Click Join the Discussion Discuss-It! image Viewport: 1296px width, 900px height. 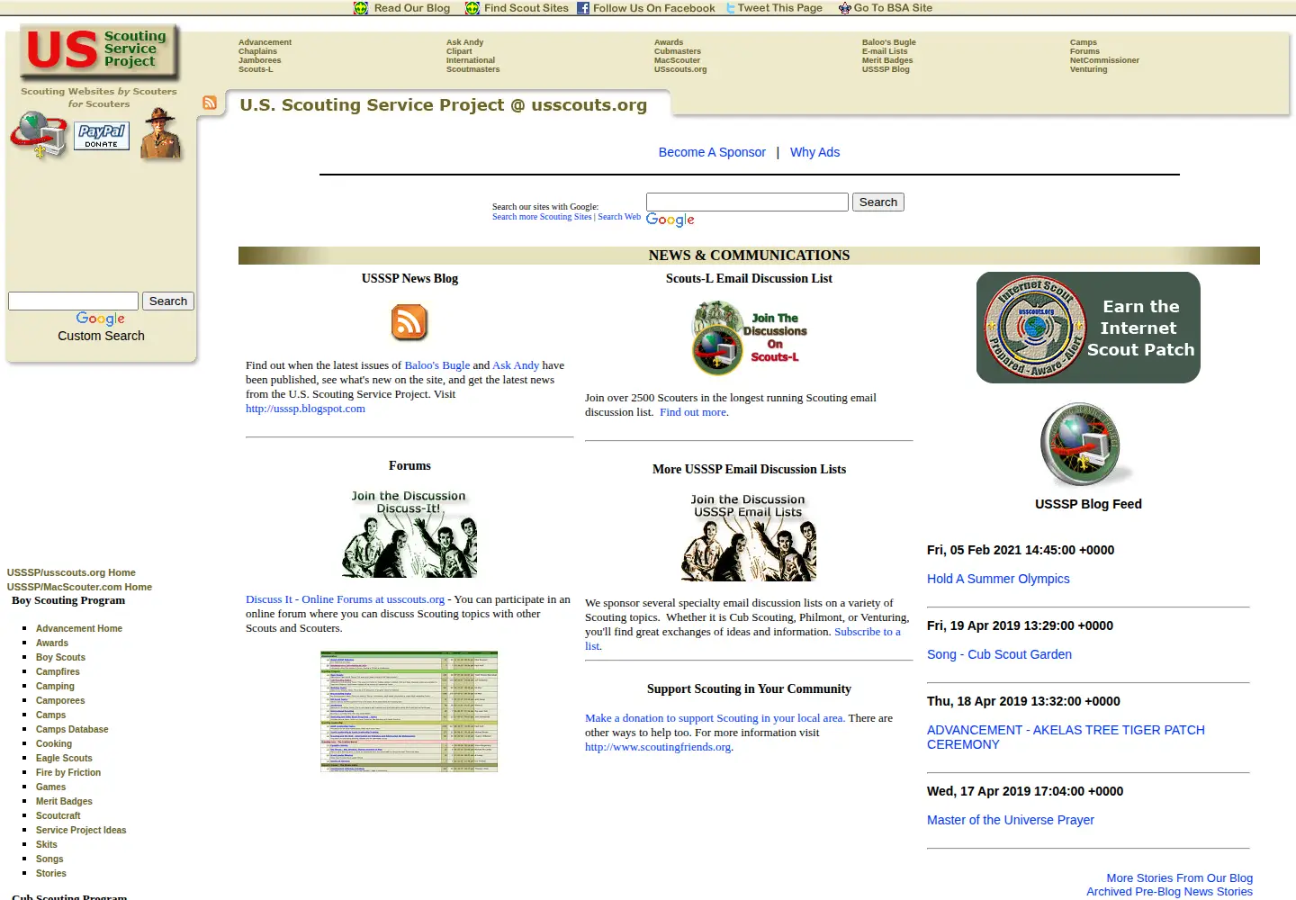[x=409, y=534]
